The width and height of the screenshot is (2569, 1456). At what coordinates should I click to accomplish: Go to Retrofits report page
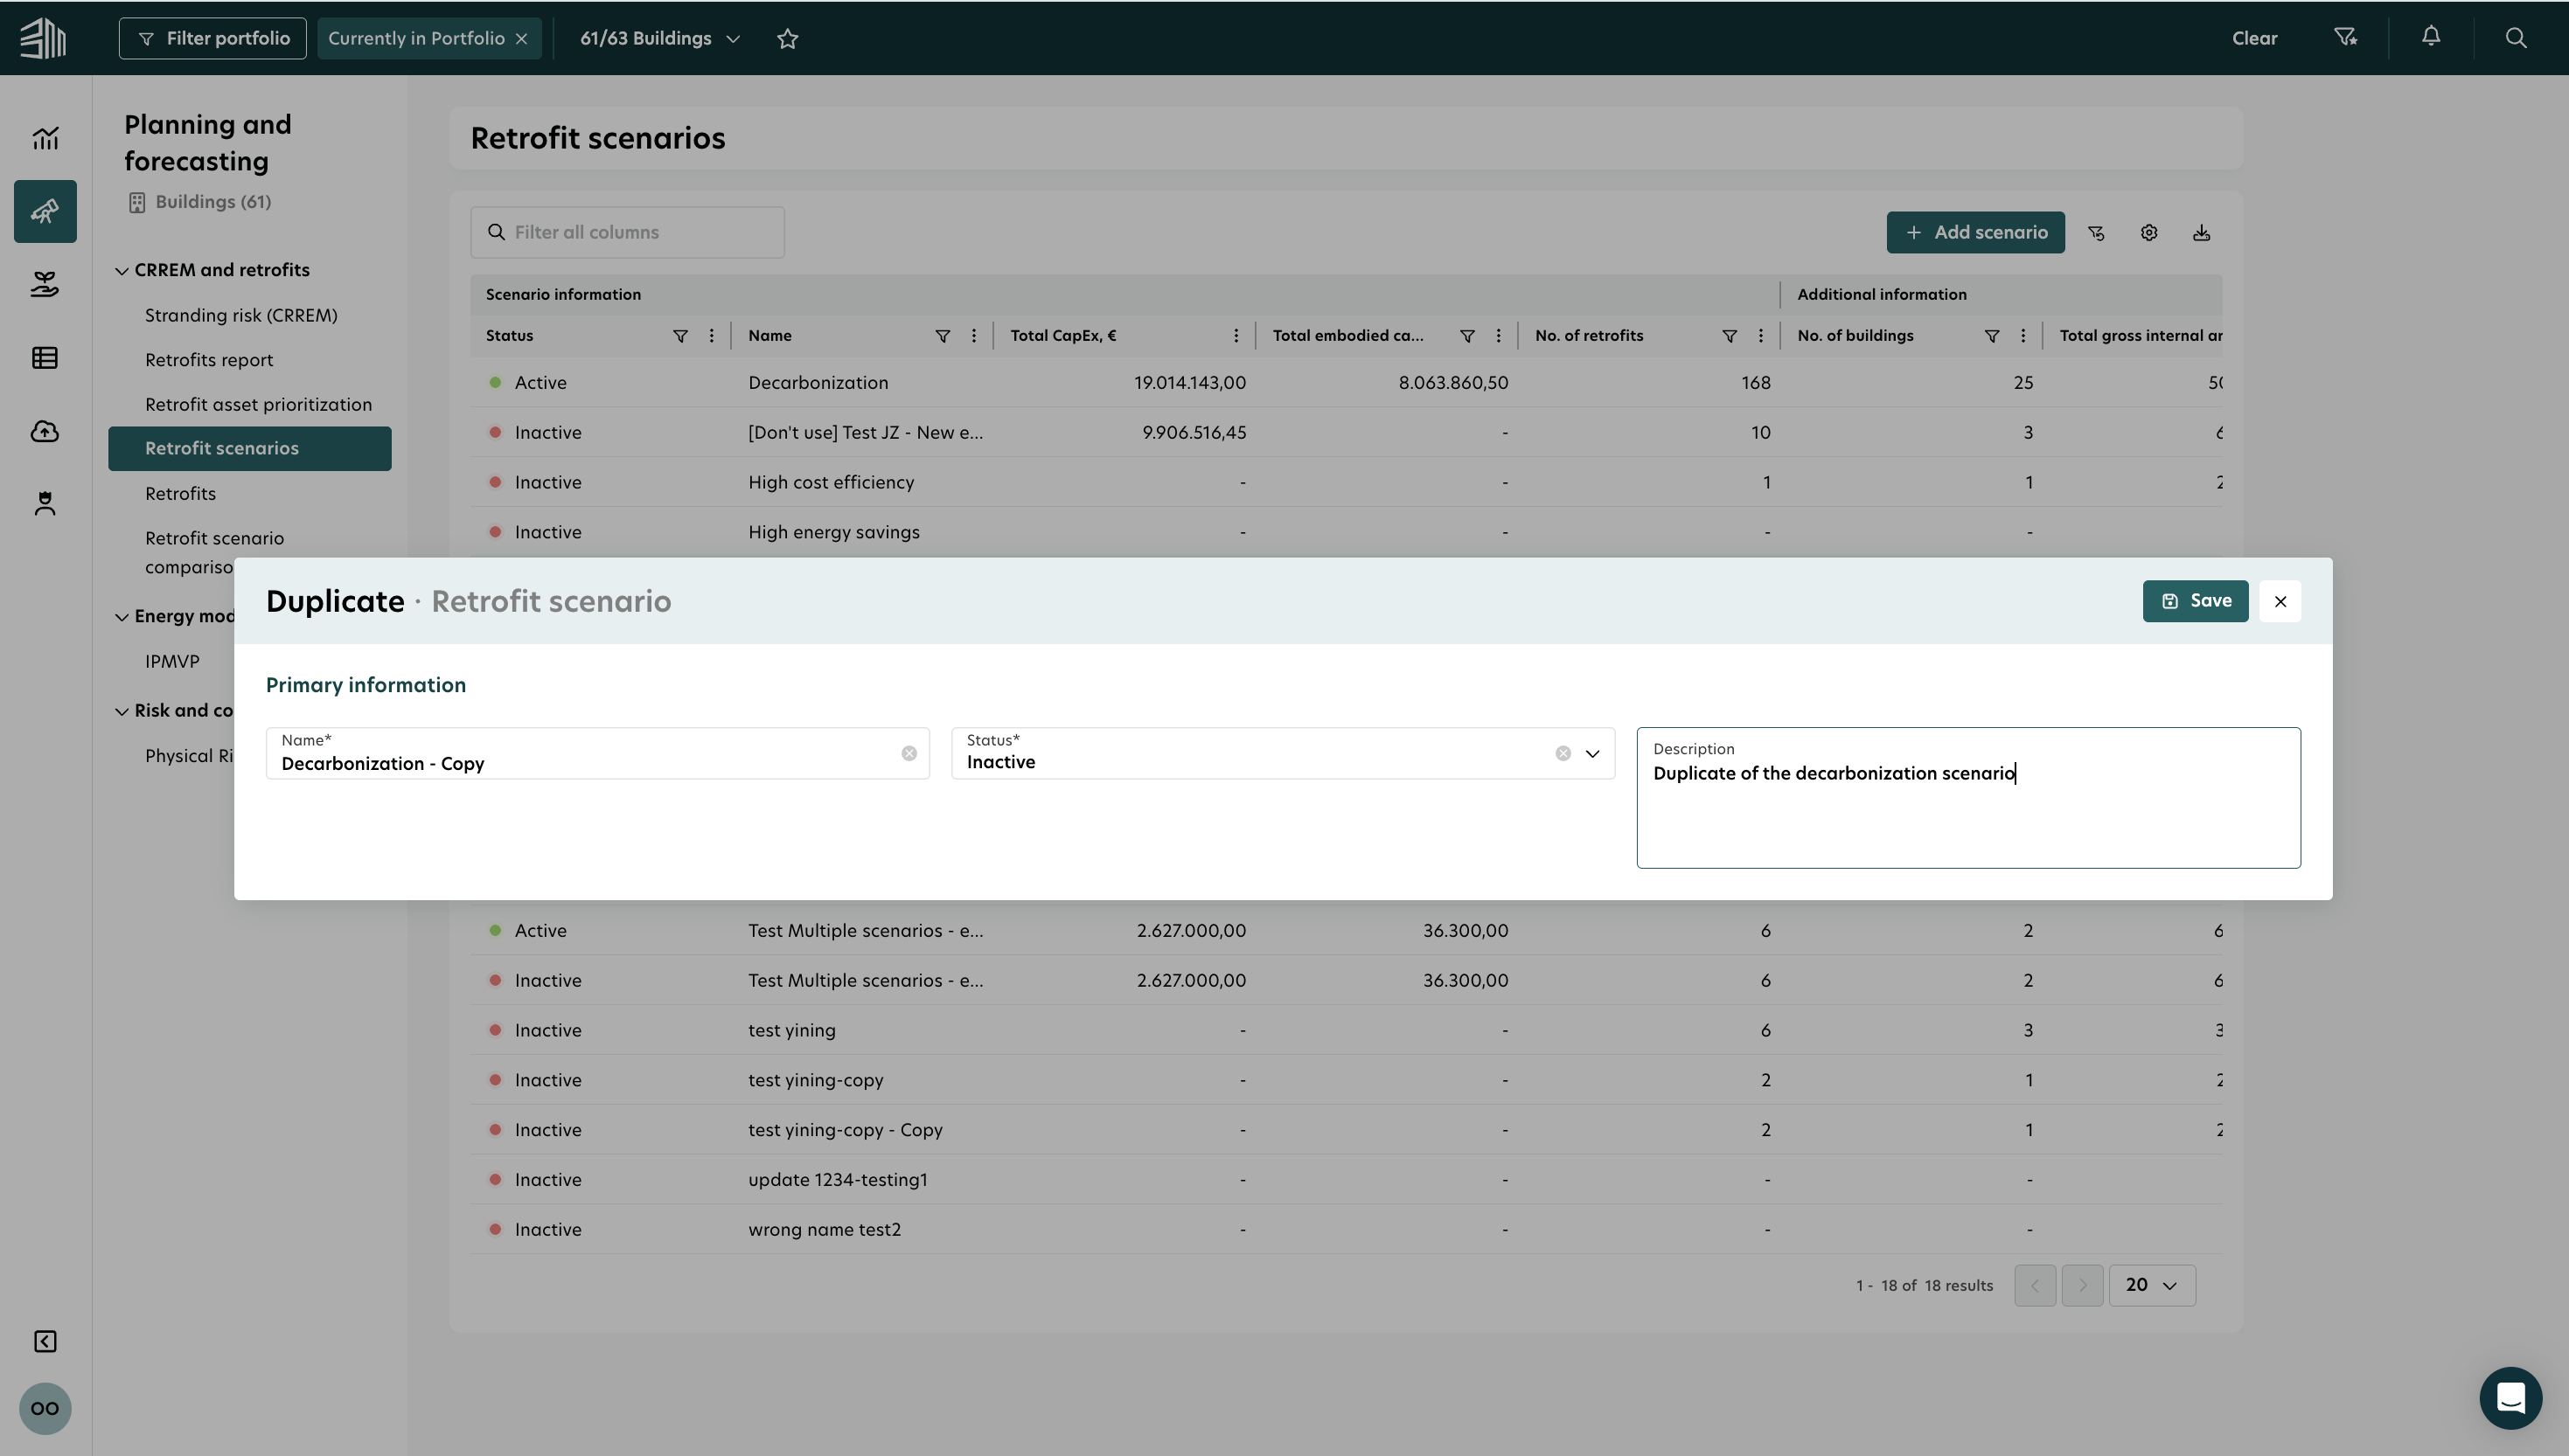[x=209, y=360]
